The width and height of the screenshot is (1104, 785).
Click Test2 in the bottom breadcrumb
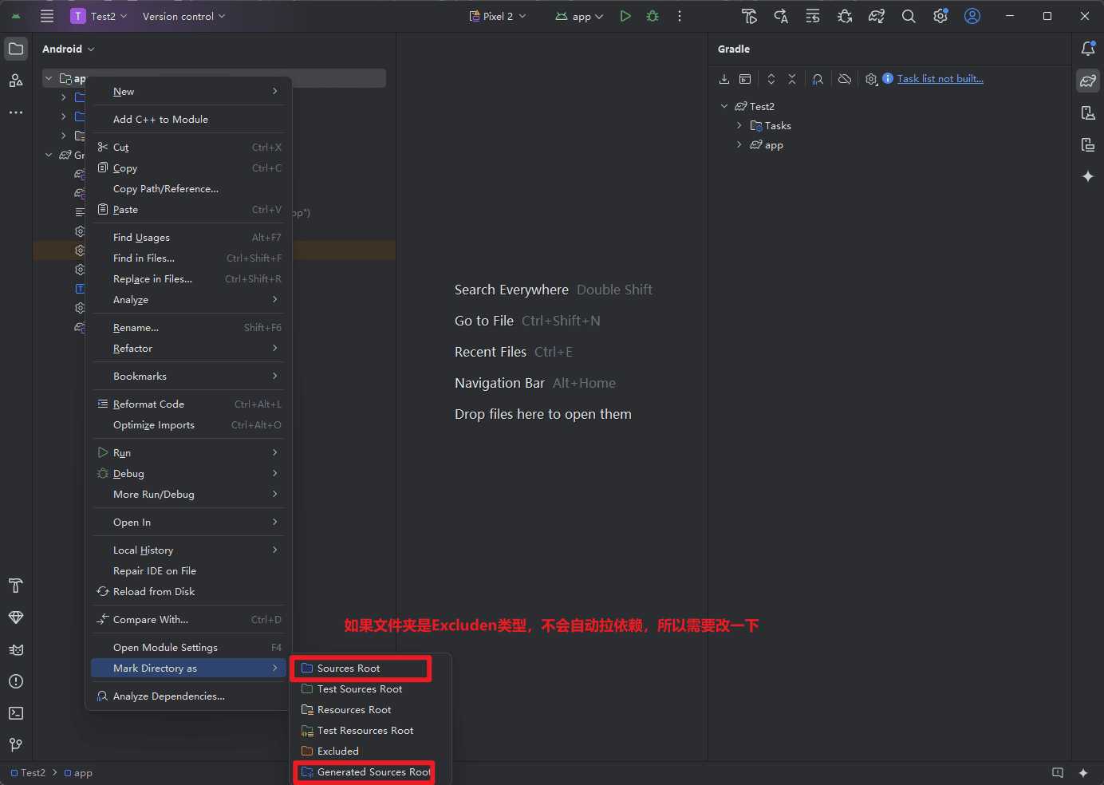33,773
